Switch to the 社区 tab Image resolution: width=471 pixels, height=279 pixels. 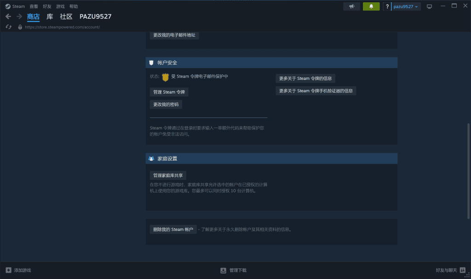coord(66,17)
